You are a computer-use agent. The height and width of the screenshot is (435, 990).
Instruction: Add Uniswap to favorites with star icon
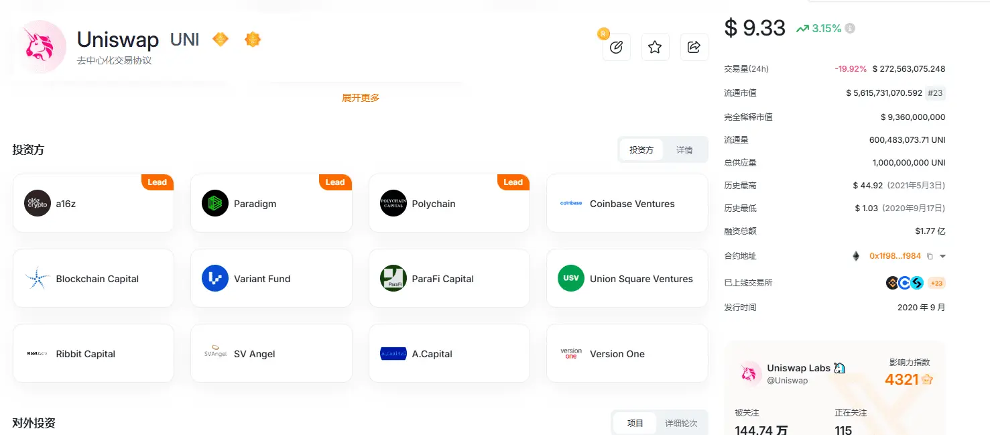click(x=656, y=47)
